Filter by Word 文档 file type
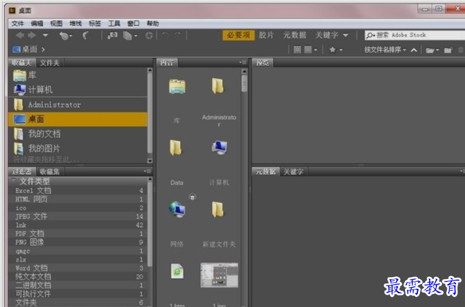465x307 pixels. [x=78, y=268]
